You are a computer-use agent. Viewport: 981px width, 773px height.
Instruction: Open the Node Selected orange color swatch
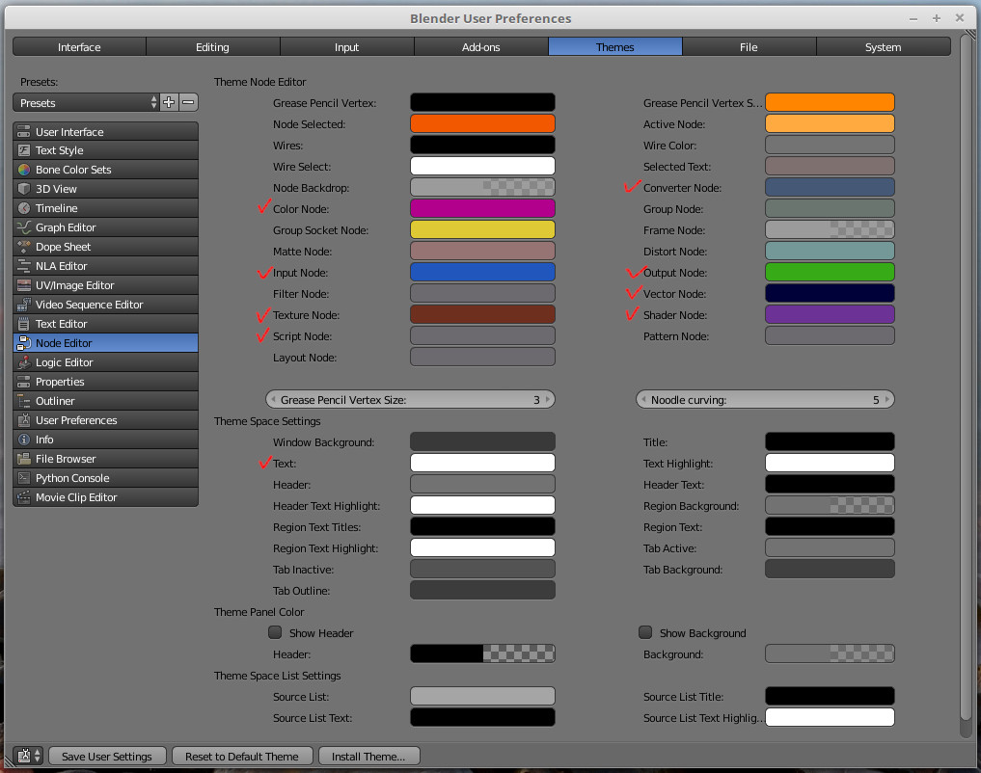(482, 123)
